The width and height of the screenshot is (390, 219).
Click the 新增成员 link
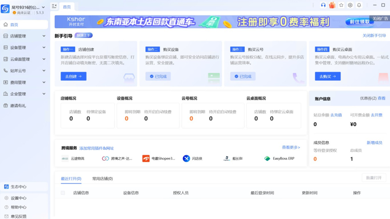(374, 143)
